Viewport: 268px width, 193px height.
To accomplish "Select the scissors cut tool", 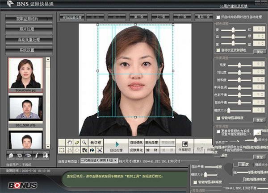I will coord(100,150).
